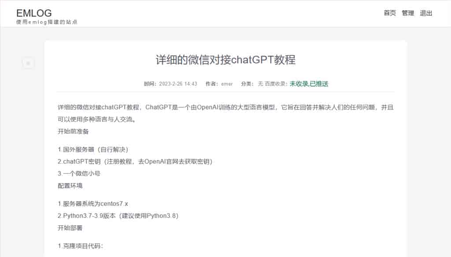Click the 退出 logout link
Viewport: 451px width, 257px height.
coord(426,13)
